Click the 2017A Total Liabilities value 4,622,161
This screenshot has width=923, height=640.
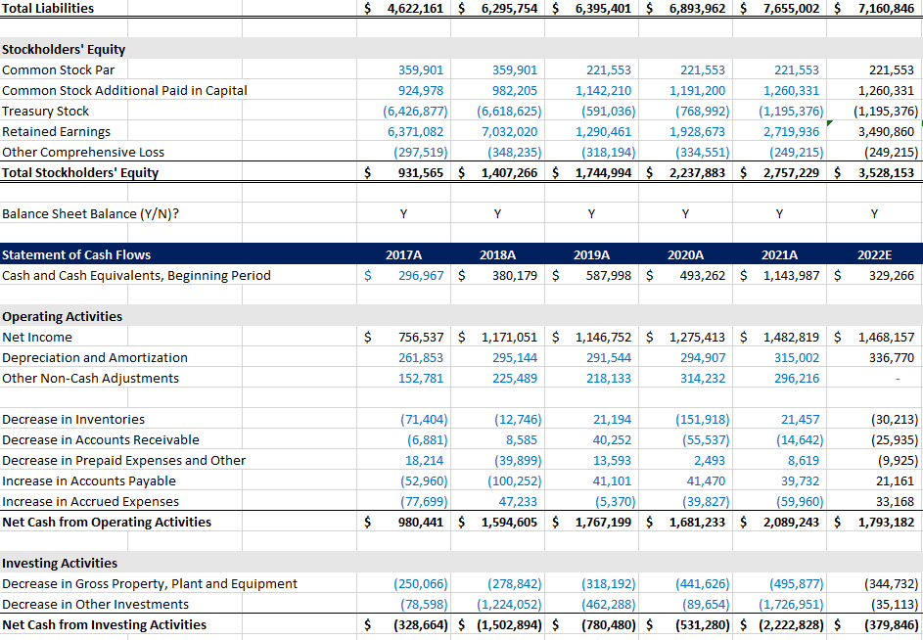[x=415, y=8]
